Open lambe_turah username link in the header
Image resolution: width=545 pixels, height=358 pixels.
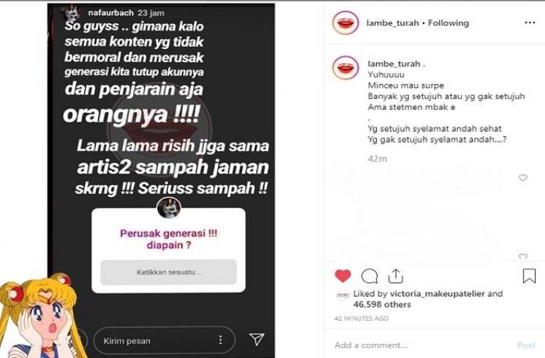pyautogui.click(x=392, y=23)
